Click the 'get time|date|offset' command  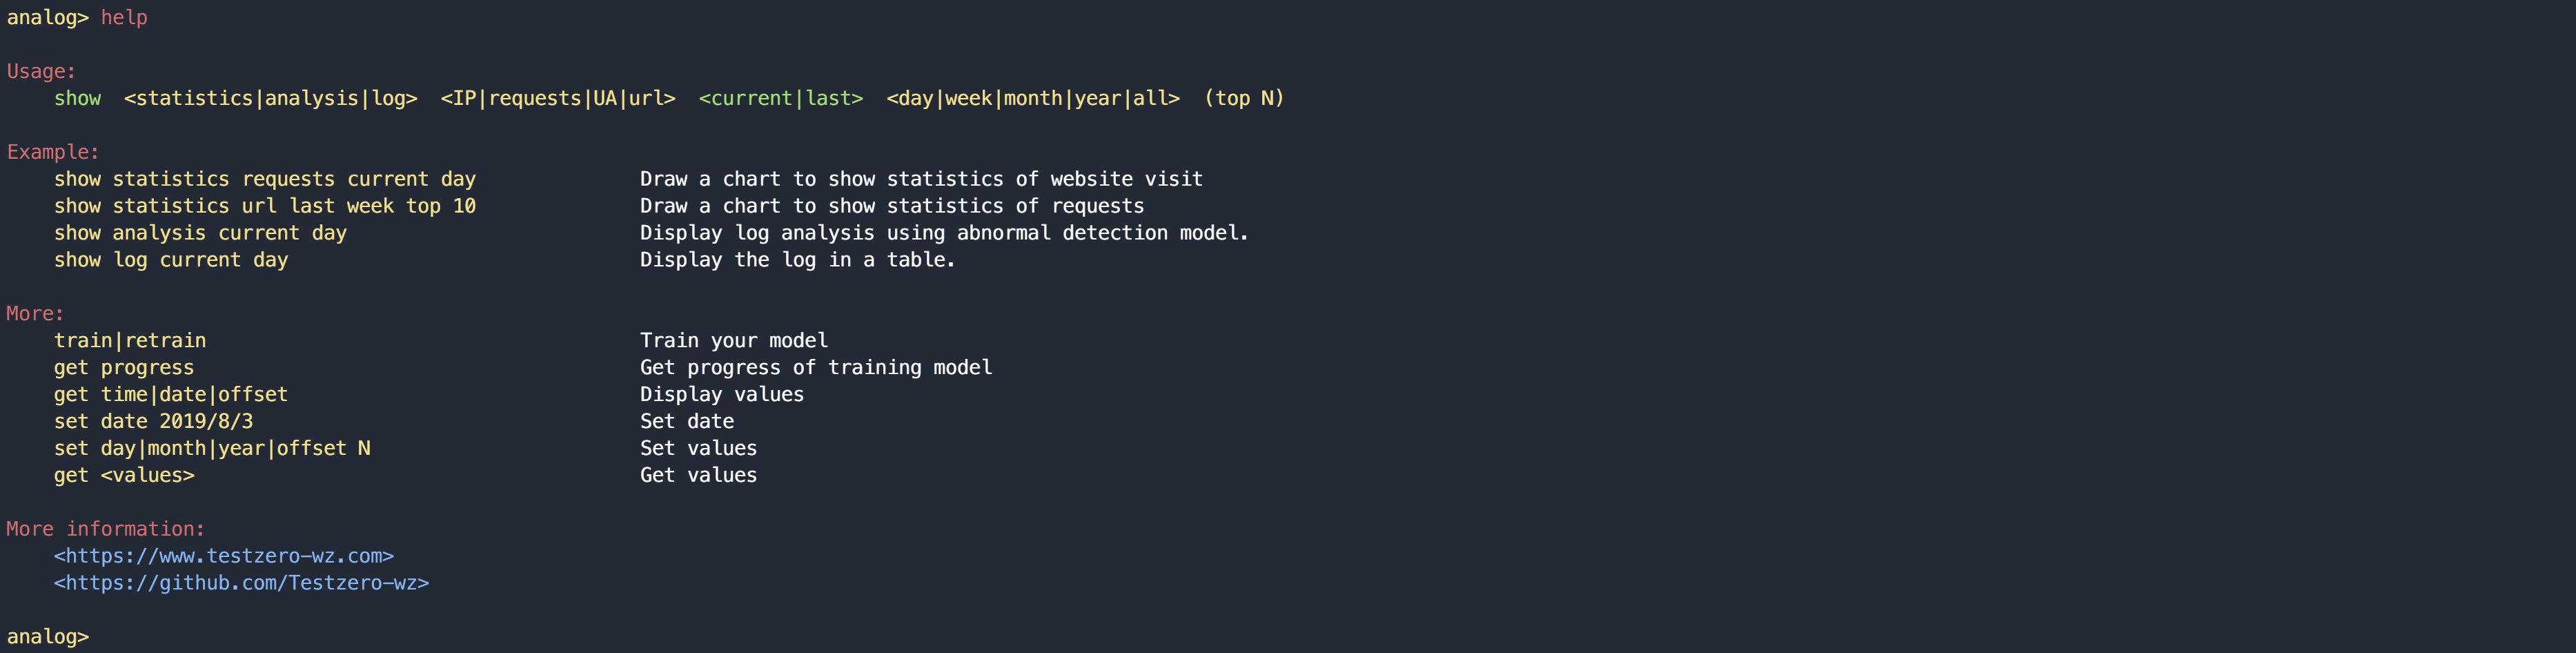171,395
